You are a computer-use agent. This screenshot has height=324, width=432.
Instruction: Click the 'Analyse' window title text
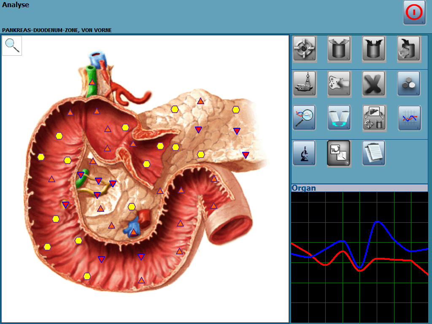point(16,5)
